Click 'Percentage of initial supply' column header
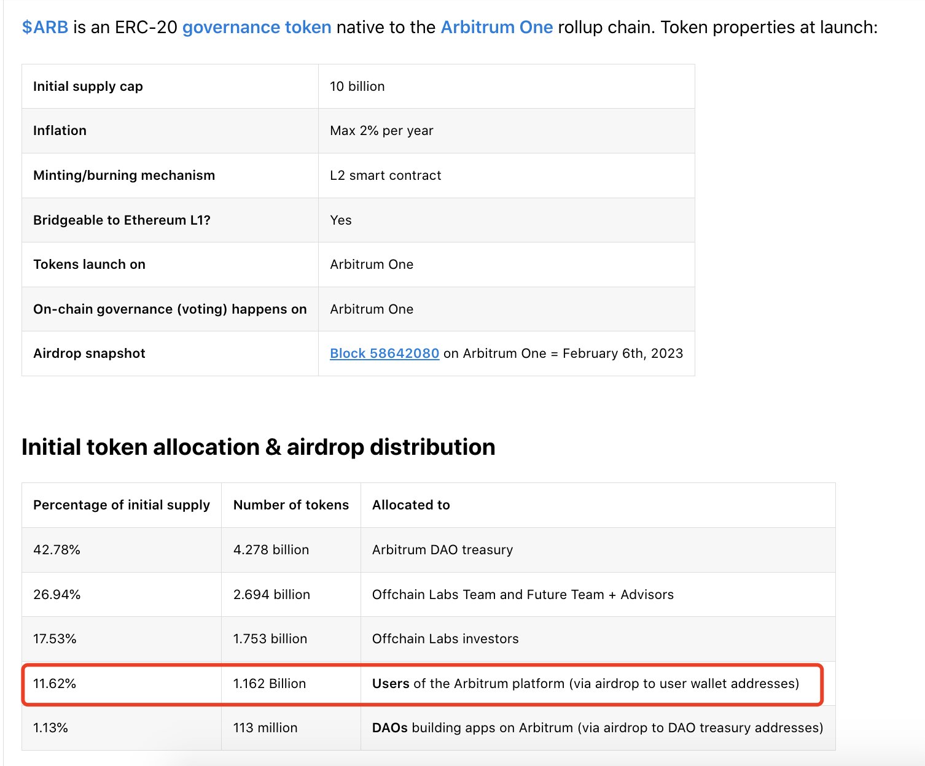The height and width of the screenshot is (766, 925). (122, 505)
